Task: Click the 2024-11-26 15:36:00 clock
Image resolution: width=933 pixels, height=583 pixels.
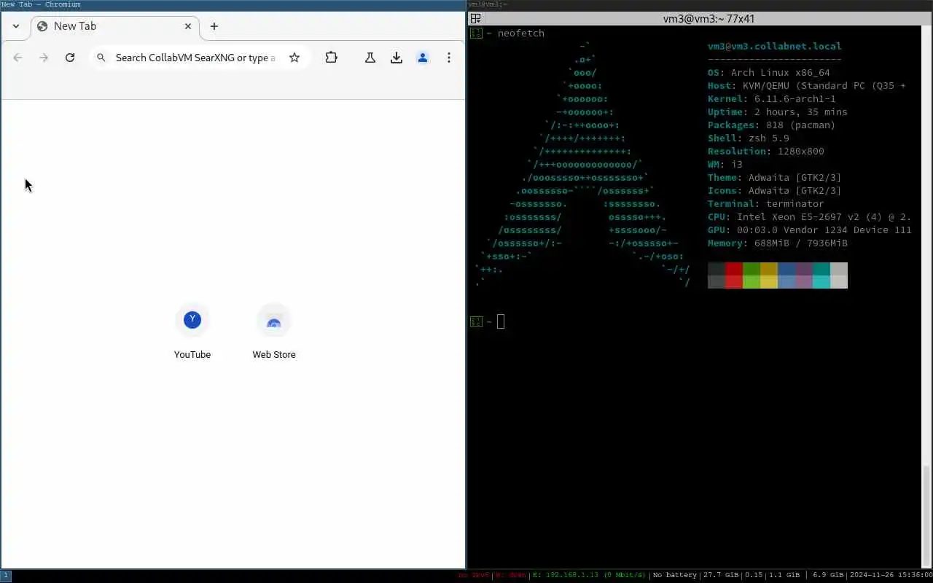Action: [x=891, y=576]
